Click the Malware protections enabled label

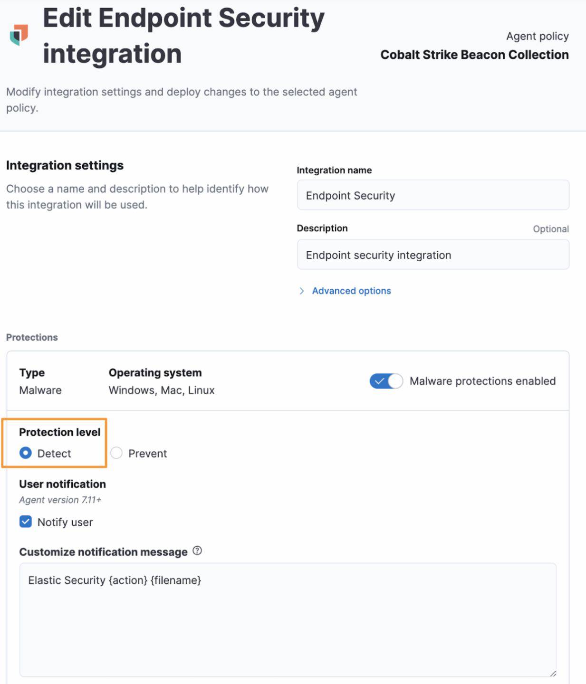tap(482, 381)
